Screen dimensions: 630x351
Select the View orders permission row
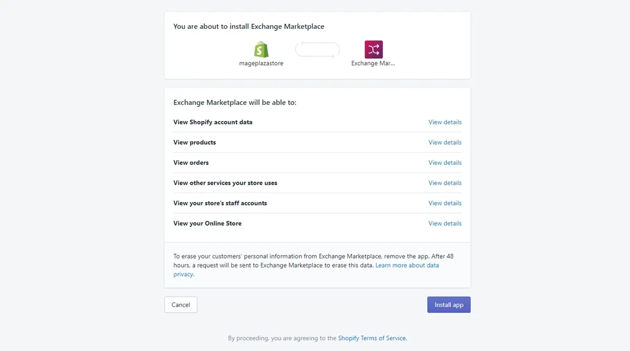pos(191,163)
